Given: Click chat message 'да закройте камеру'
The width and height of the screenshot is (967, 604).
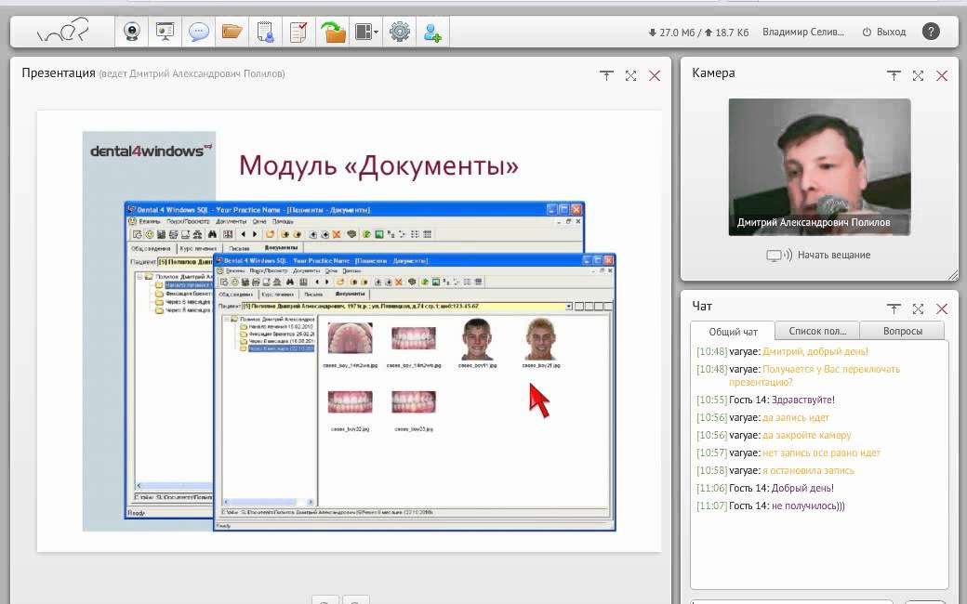Looking at the screenshot, I should (807, 435).
